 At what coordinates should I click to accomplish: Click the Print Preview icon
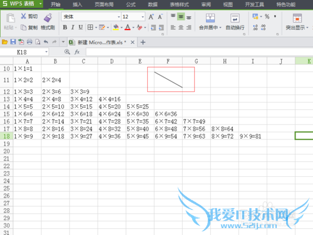pos(38,42)
